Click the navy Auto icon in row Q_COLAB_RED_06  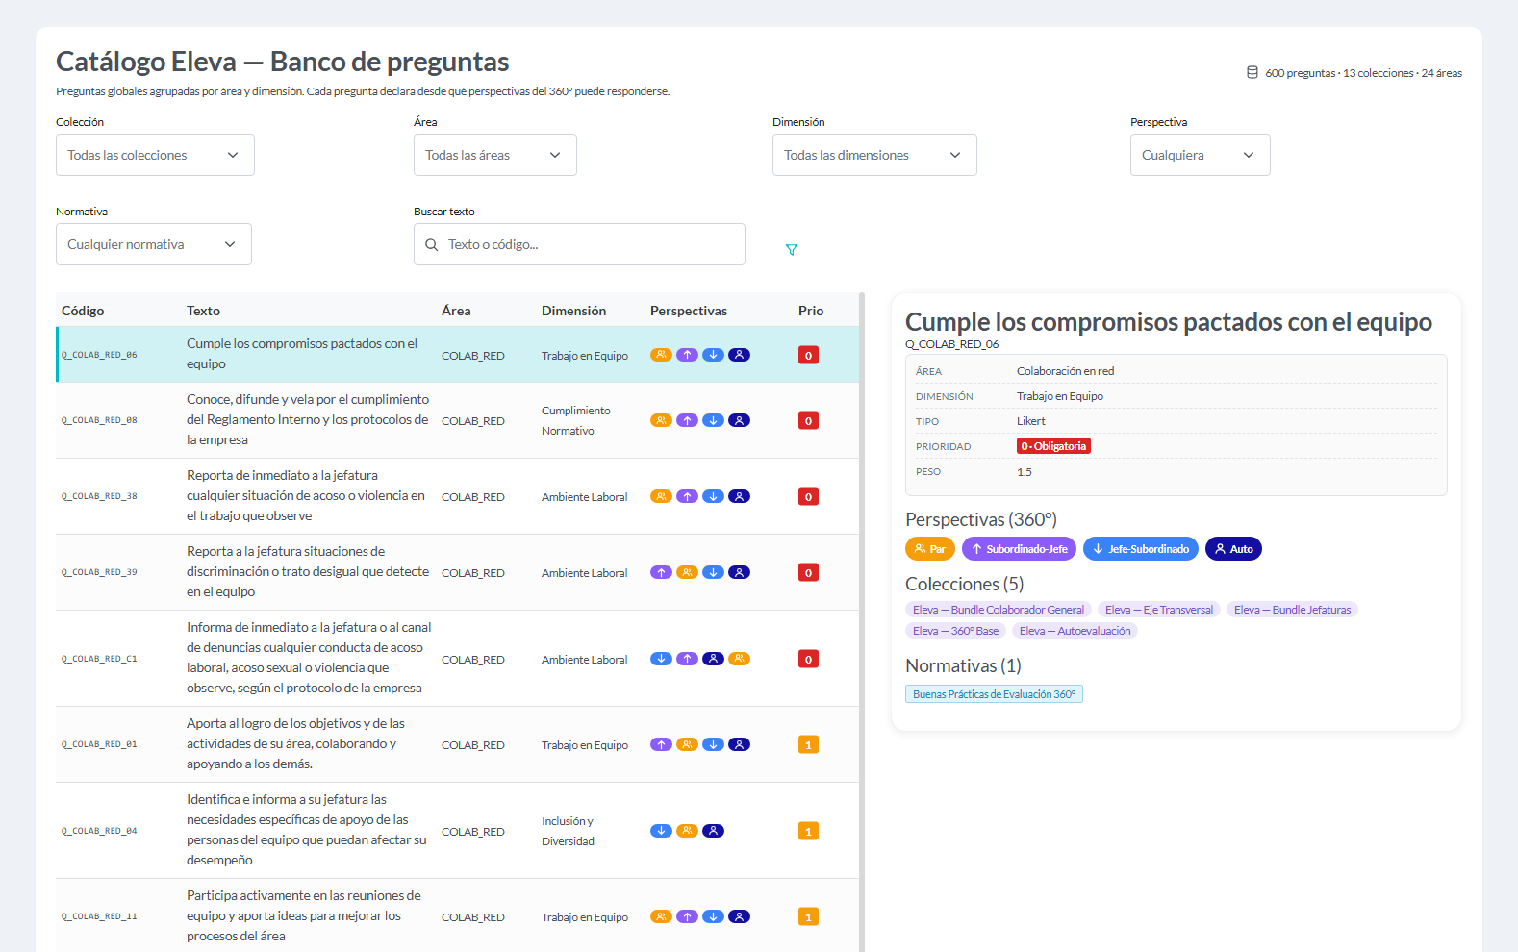pos(739,355)
